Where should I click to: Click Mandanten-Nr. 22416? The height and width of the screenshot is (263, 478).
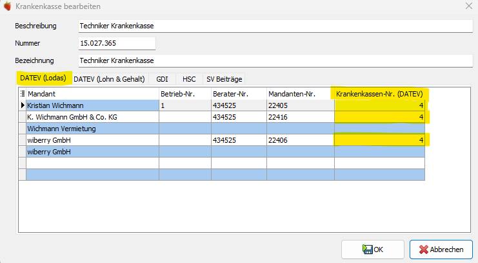click(x=301, y=117)
